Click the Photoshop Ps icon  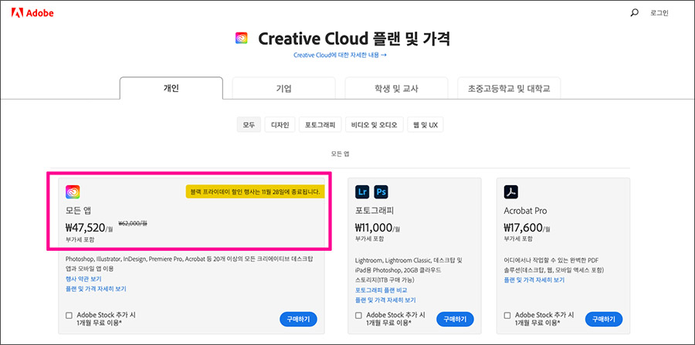381,191
